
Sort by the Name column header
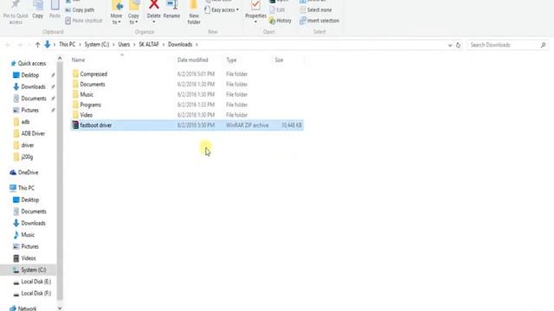(78, 60)
